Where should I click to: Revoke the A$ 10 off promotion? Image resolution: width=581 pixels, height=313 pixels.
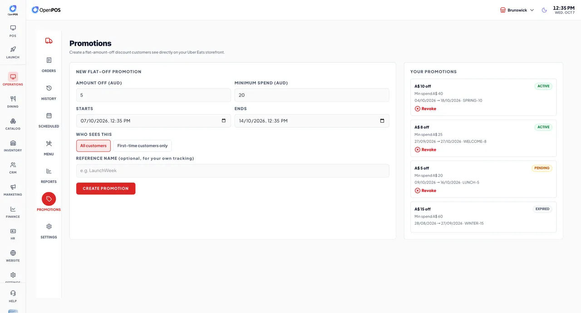(x=425, y=109)
